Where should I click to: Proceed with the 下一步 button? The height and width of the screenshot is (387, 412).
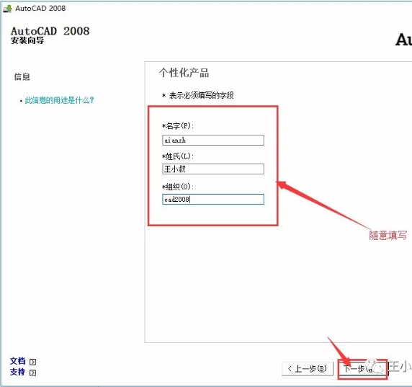coord(362,369)
